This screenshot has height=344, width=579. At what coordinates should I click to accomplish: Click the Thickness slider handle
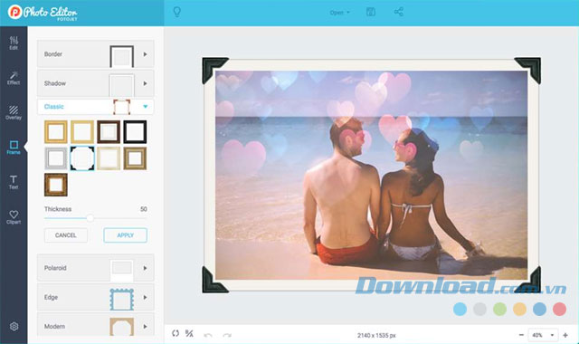tap(90, 218)
